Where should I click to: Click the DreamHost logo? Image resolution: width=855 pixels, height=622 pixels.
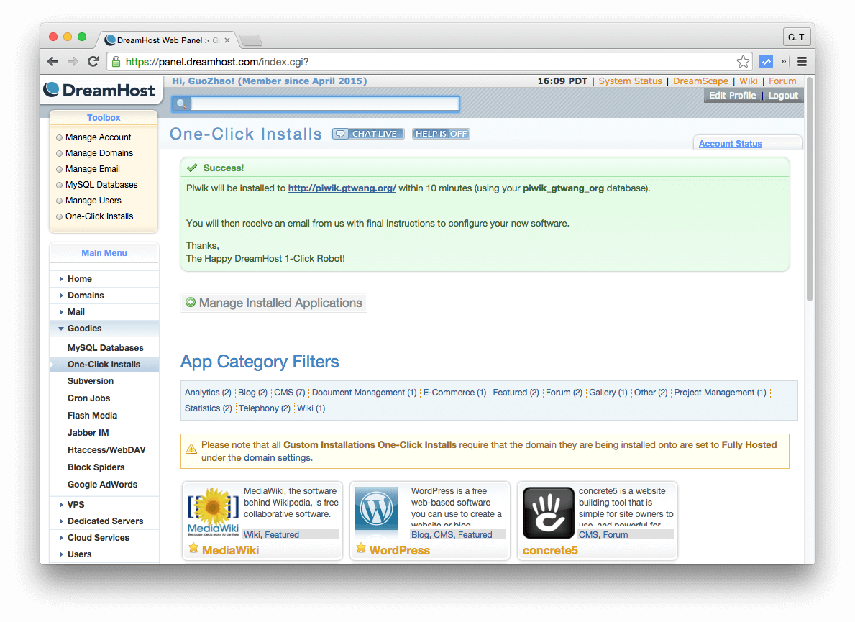[100, 90]
